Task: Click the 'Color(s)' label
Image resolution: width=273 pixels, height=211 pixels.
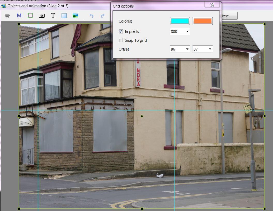Action: point(125,21)
